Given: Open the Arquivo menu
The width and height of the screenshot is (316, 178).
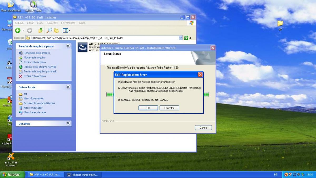Looking at the screenshot, I should pyautogui.click(x=19, y=23).
